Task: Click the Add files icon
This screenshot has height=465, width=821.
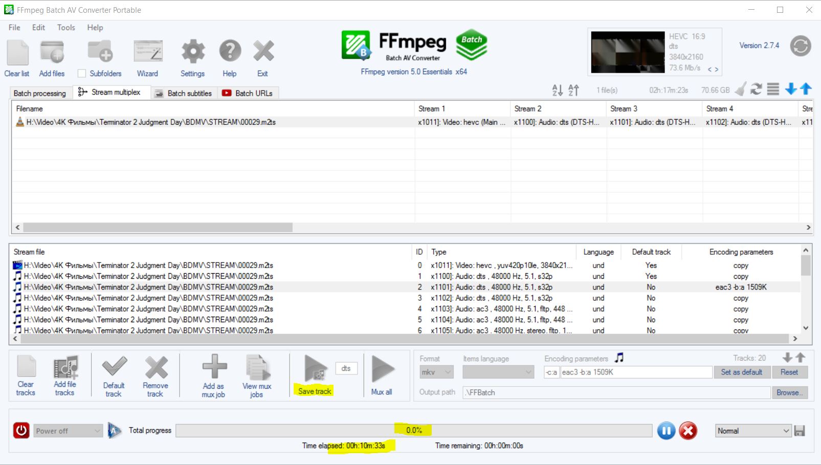Action: coord(52,53)
